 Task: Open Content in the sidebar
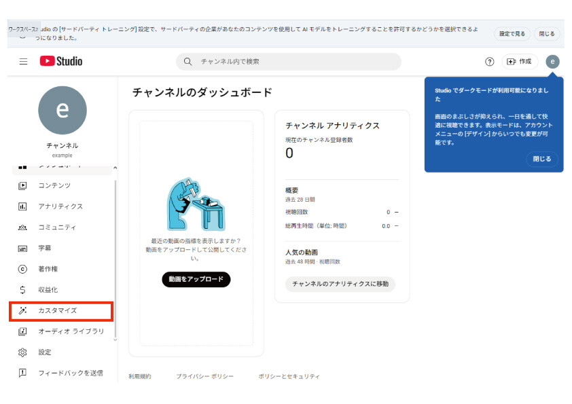tap(54, 185)
